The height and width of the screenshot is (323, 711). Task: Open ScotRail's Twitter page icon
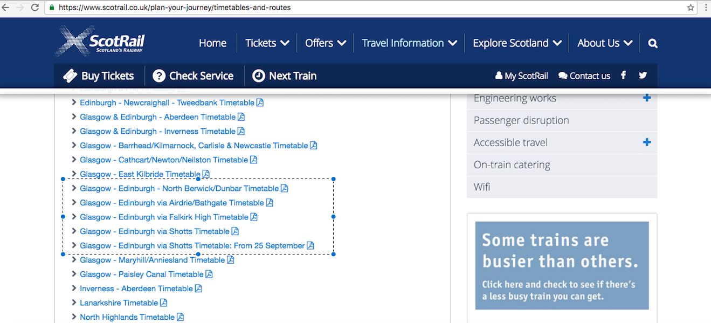[x=643, y=75]
